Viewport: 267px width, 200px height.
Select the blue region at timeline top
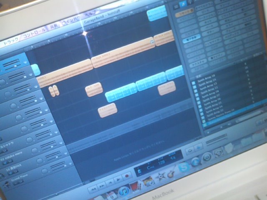pyautogui.click(x=157, y=13)
